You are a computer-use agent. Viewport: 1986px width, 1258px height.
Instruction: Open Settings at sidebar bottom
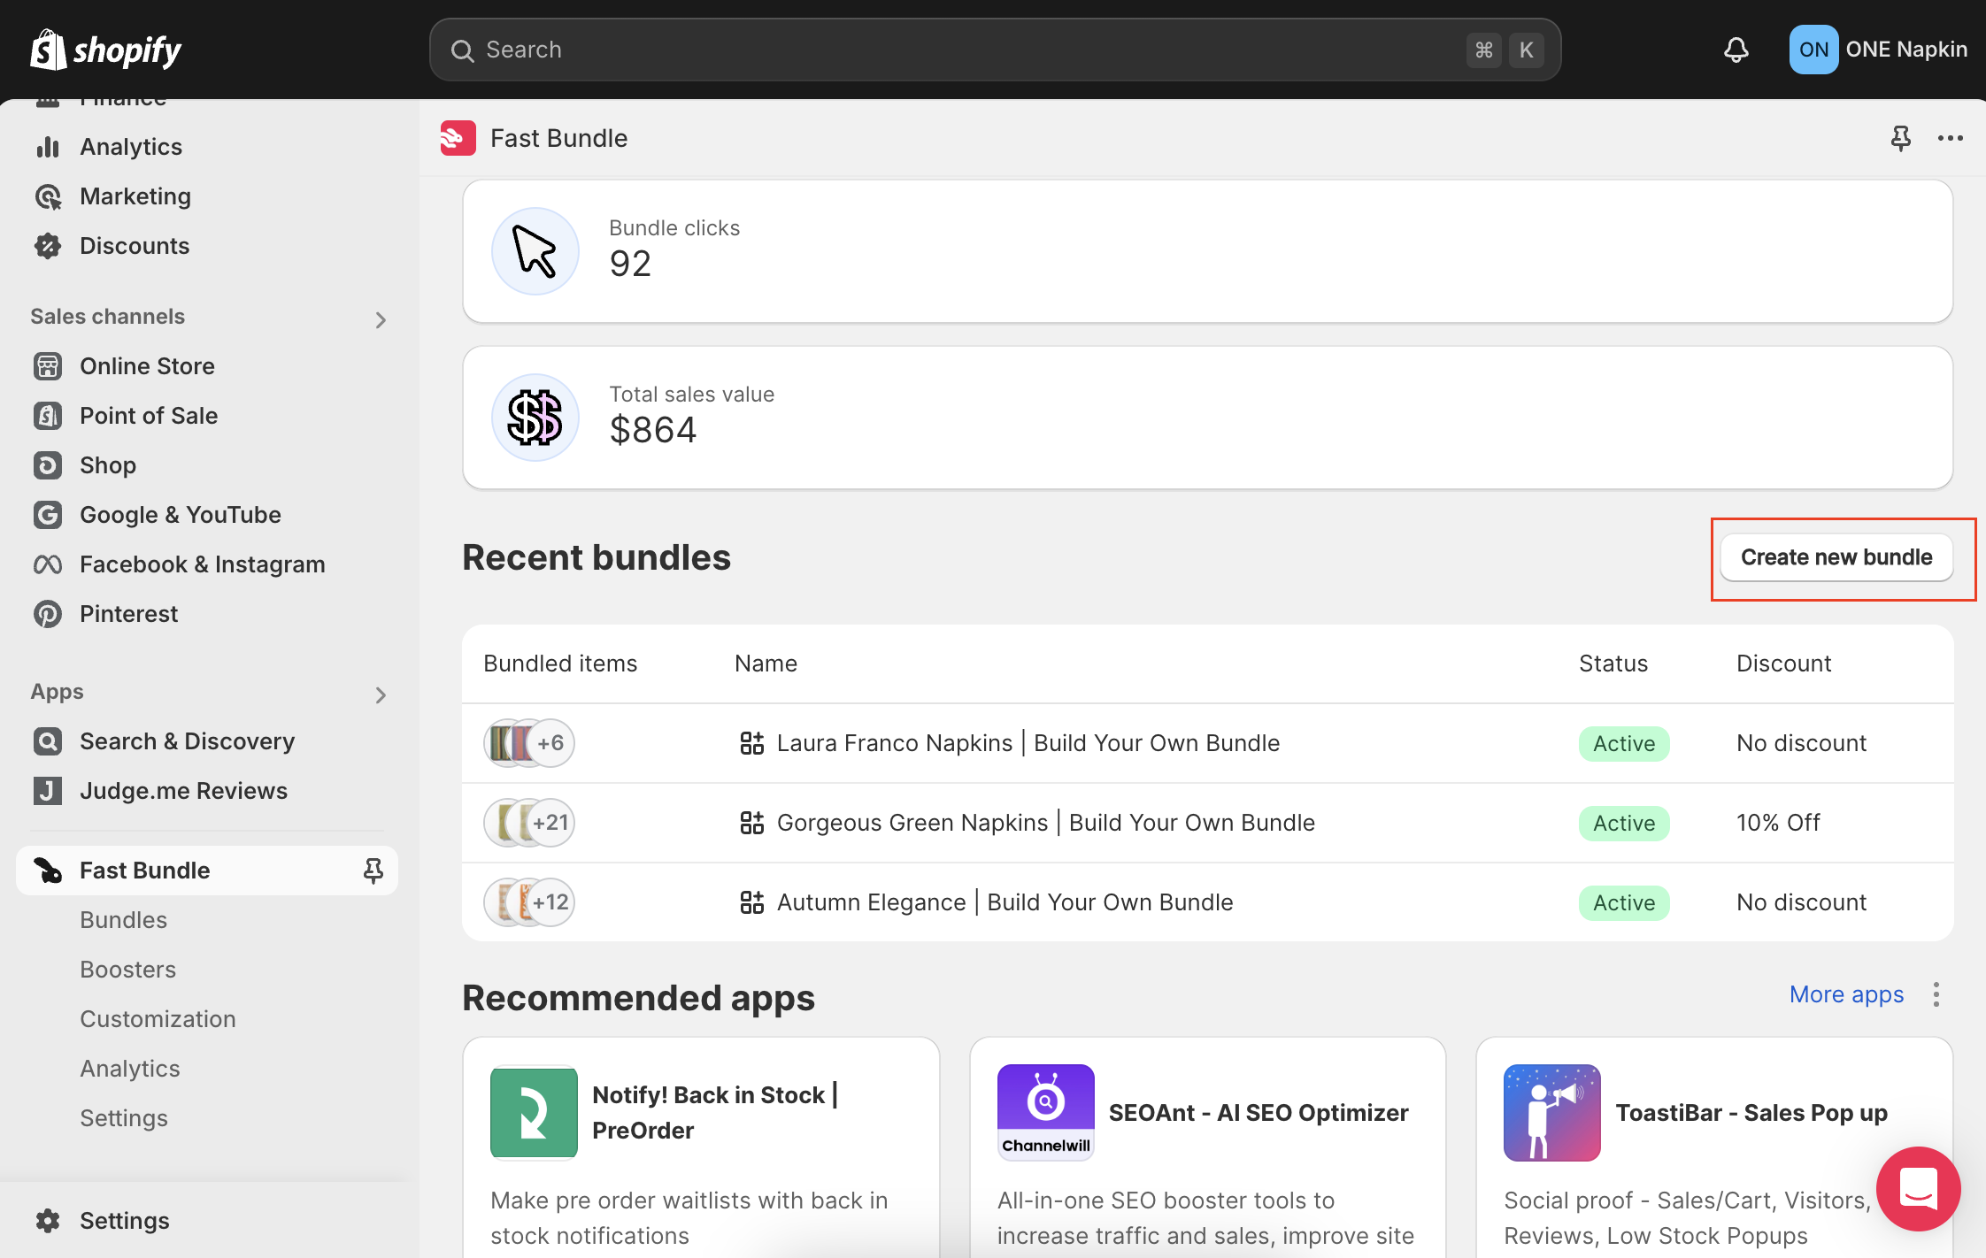tap(124, 1221)
